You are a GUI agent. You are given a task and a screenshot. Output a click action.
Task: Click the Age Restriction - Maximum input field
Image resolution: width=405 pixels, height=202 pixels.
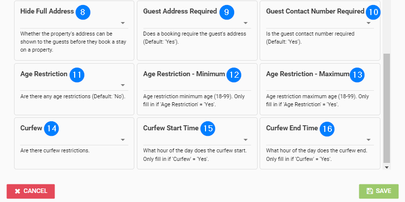pos(320,86)
